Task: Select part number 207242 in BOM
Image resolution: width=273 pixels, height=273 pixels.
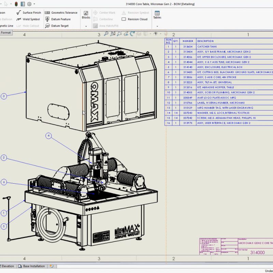Action: tap(188, 118)
